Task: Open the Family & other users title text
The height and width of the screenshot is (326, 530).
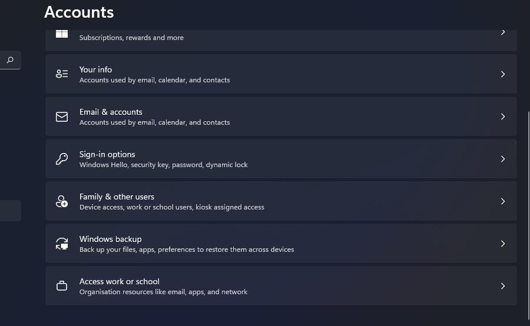Action: pos(117,197)
